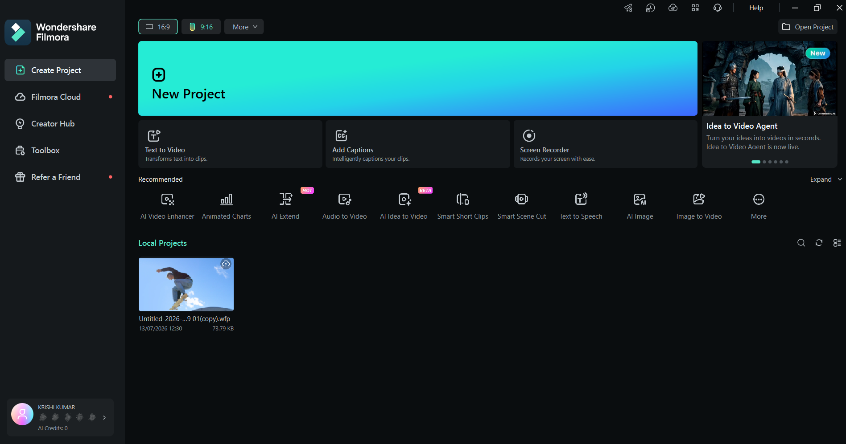Viewport: 846px width, 444px height.
Task: Search local projects
Action: (801, 243)
